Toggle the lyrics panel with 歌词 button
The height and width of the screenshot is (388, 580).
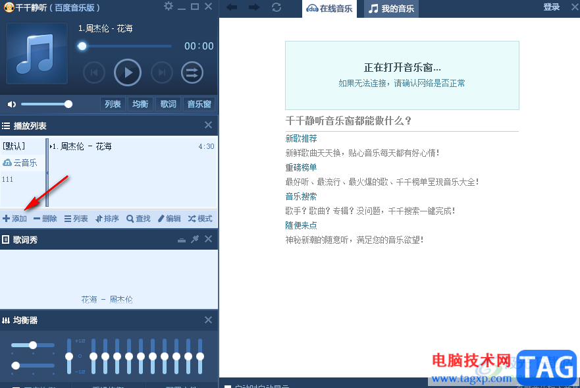click(x=169, y=104)
